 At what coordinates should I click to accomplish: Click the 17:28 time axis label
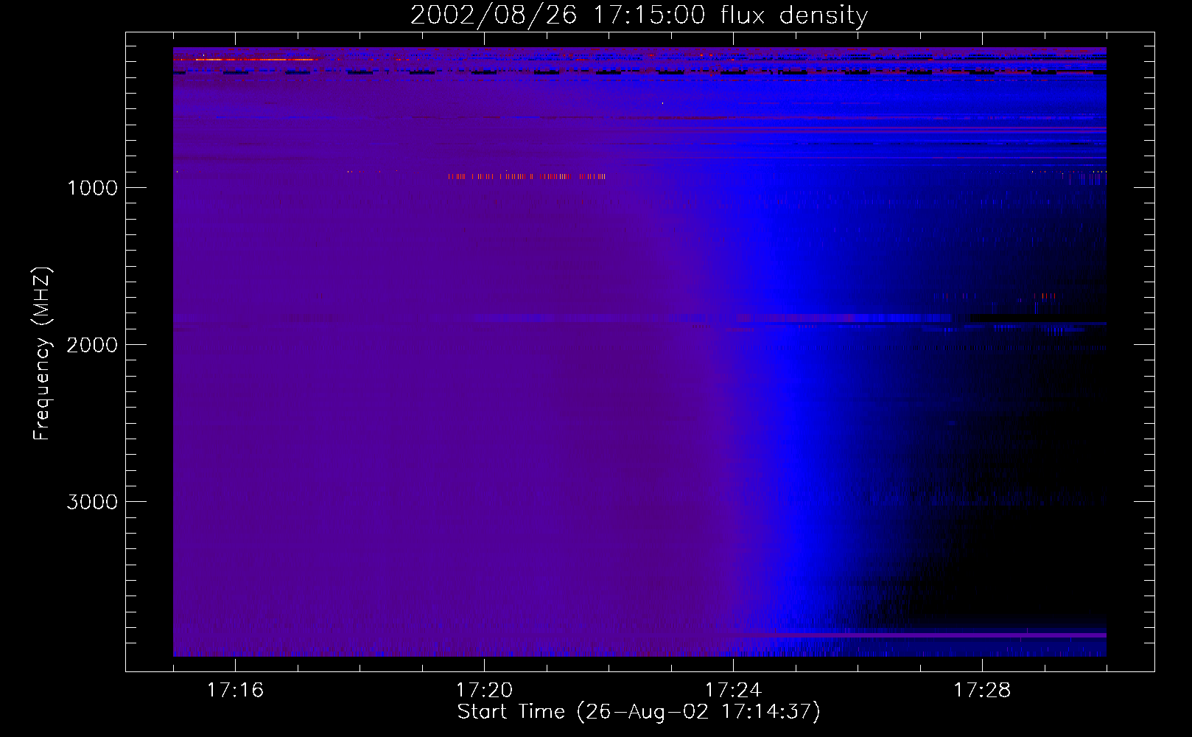[x=982, y=691]
